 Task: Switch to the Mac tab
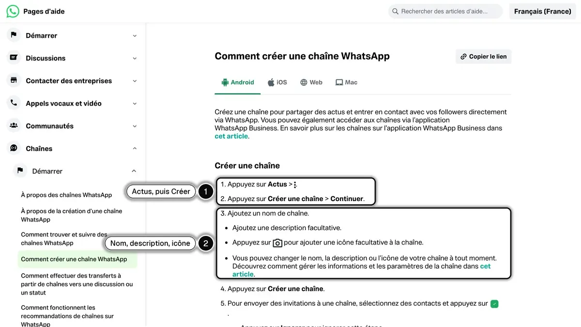click(346, 82)
